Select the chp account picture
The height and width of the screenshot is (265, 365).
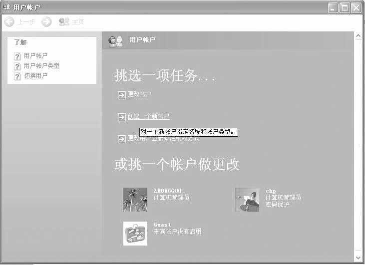click(247, 200)
